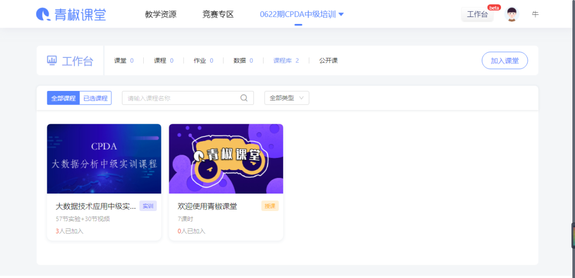Viewport: 575px width, 278px height.
Task: Open the 教学资源 menu
Action: point(161,14)
